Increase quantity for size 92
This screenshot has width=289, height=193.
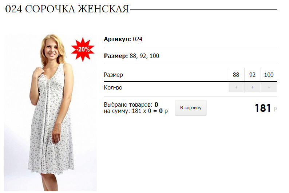(x=252, y=87)
